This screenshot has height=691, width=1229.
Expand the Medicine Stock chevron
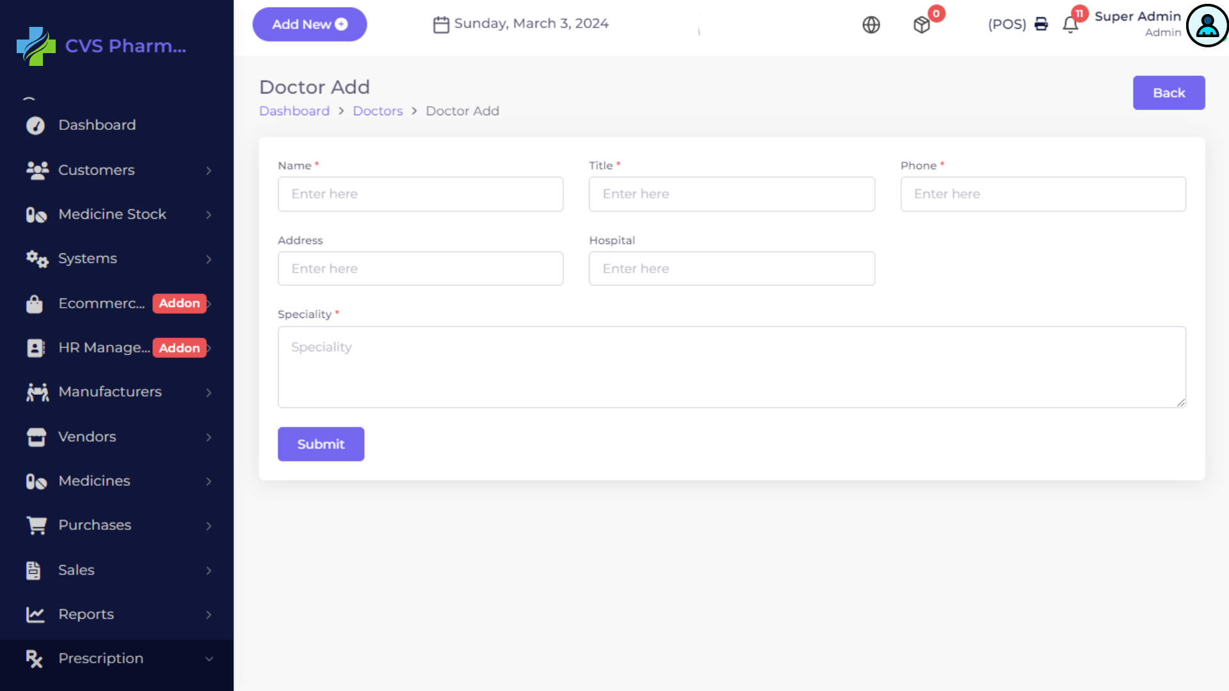209,215
